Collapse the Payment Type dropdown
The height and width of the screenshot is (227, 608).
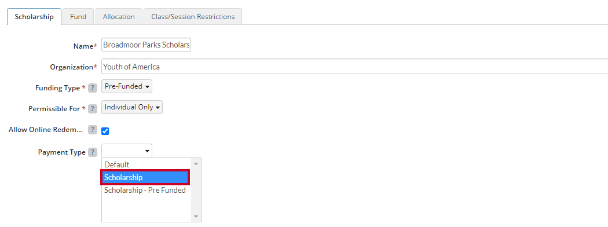127,151
